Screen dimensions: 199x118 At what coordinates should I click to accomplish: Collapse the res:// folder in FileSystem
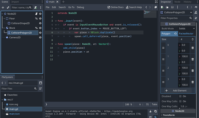[x=2, y=100]
